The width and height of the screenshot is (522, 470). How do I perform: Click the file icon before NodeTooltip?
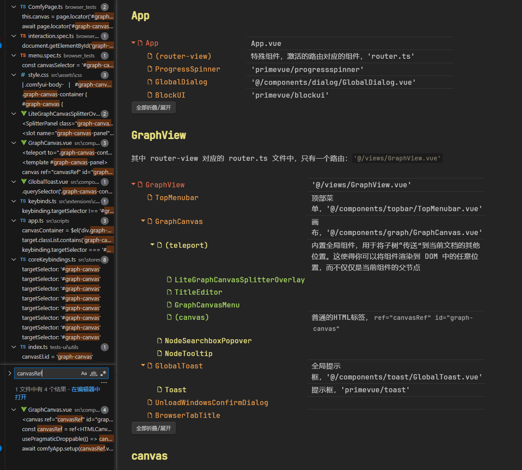(159, 353)
